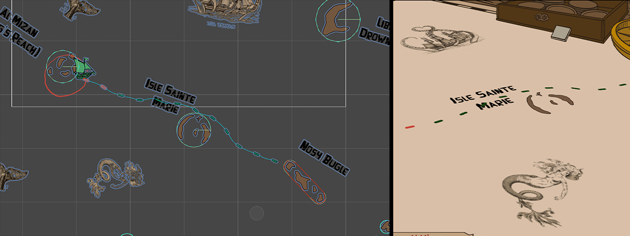
Task: Click the grey token leaning on the wooden box
Action: pos(561,33)
